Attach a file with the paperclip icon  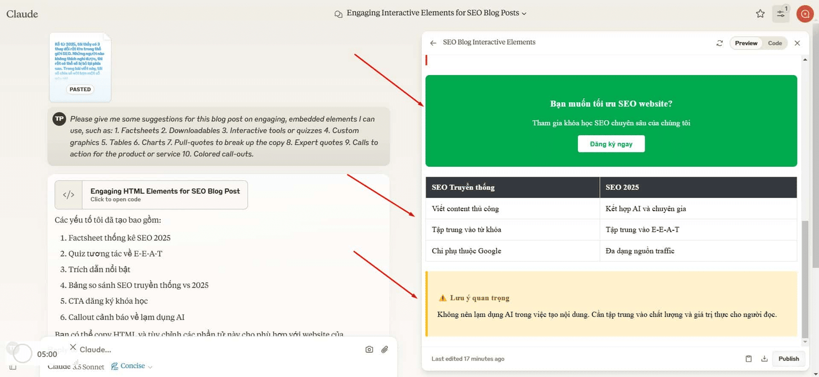pos(384,349)
